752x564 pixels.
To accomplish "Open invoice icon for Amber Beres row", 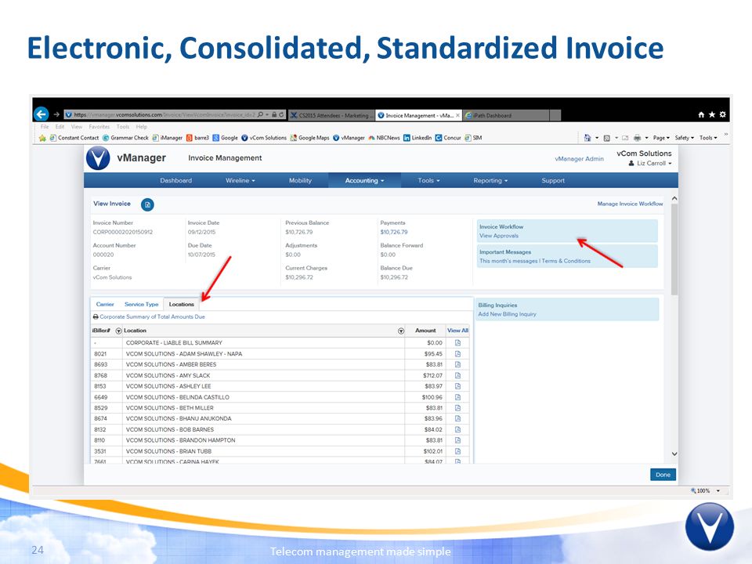I will 457,364.
